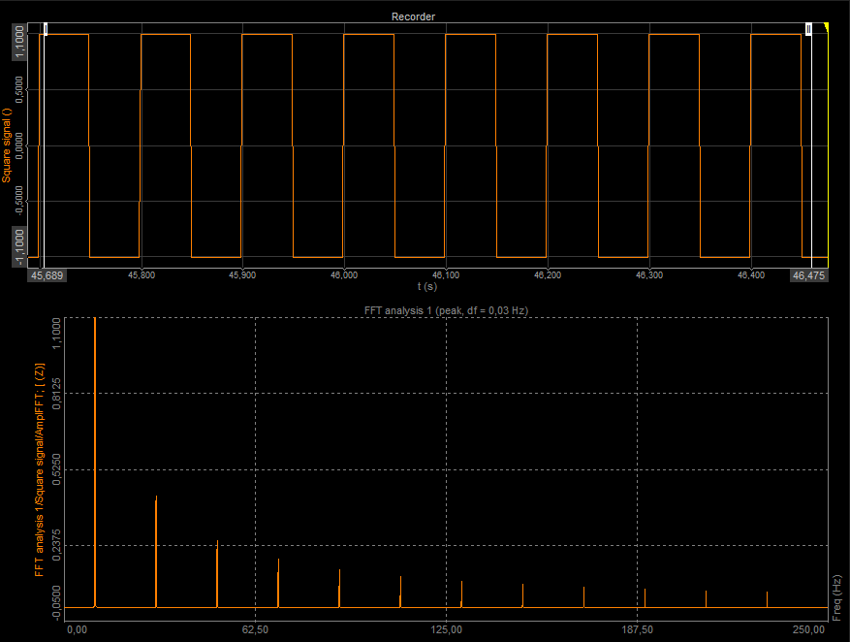
Task: Click the FFT Y-axis AmplFFT channel label
Action: pos(39,469)
